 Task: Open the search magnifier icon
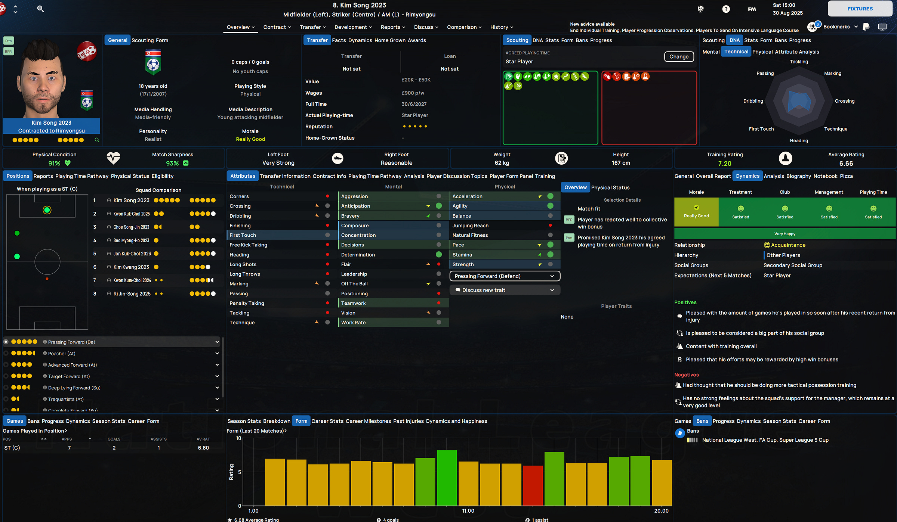pos(40,9)
